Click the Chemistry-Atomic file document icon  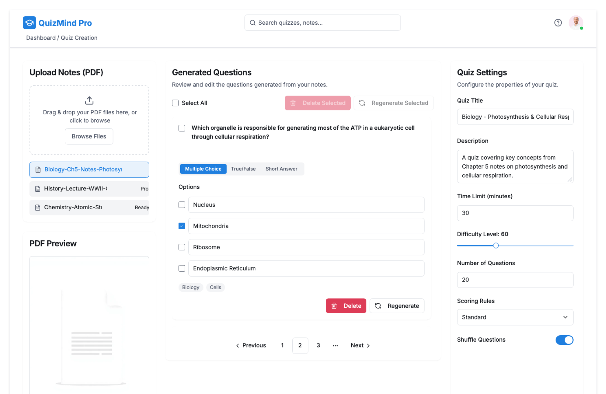pos(38,207)
